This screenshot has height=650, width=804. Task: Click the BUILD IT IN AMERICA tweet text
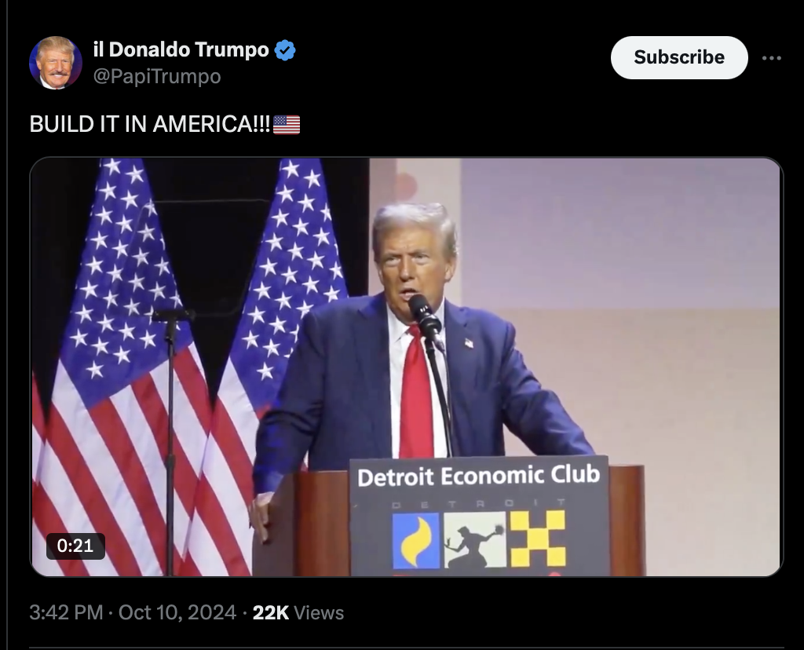(150, 124)
